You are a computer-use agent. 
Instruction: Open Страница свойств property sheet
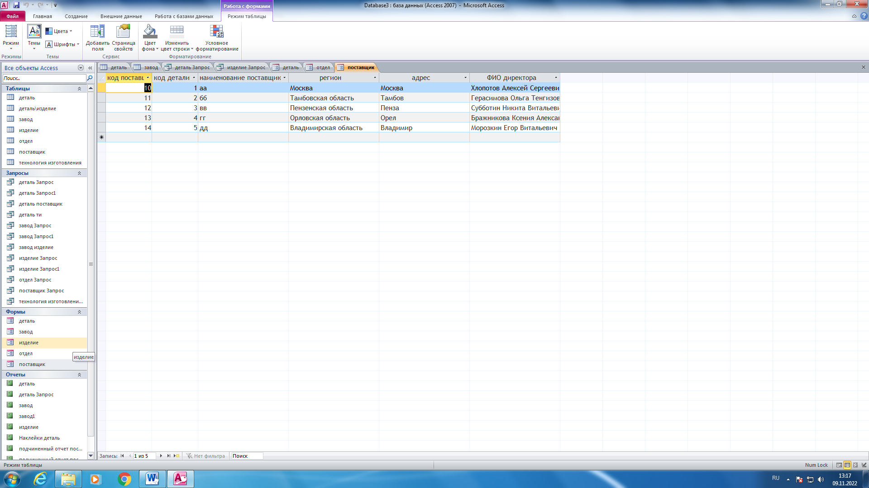[124, 38]
